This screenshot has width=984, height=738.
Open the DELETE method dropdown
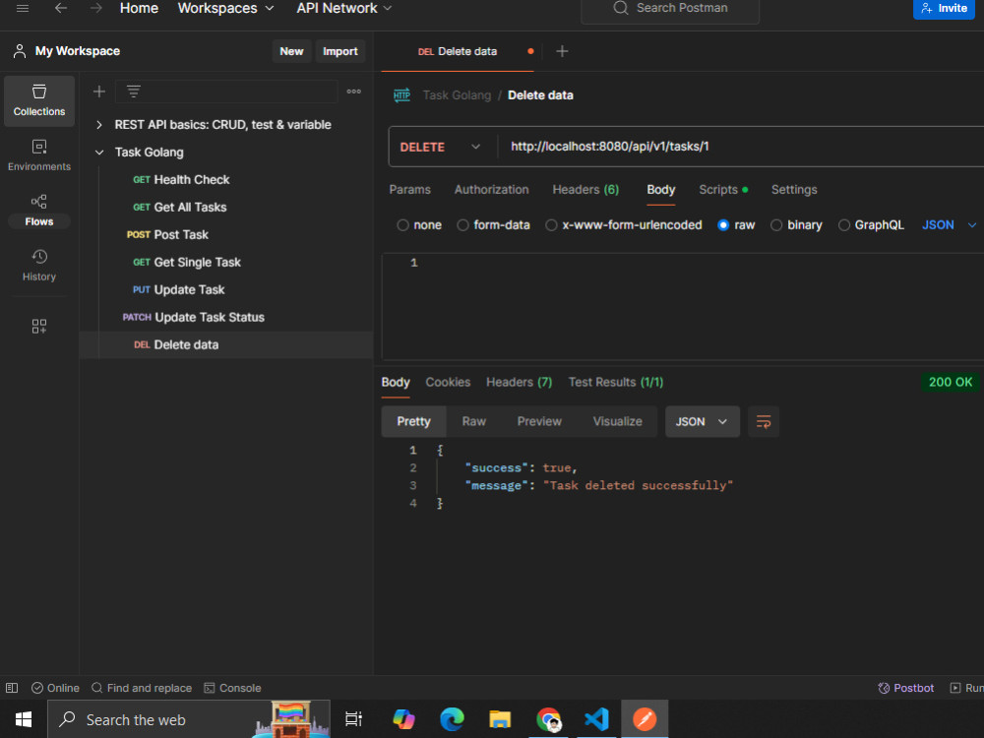tap(441, 147)
